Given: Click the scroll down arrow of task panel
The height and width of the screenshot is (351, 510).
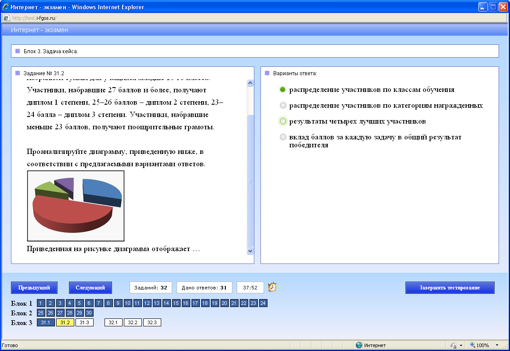Looking at the screenshot, I should (250, 251).
